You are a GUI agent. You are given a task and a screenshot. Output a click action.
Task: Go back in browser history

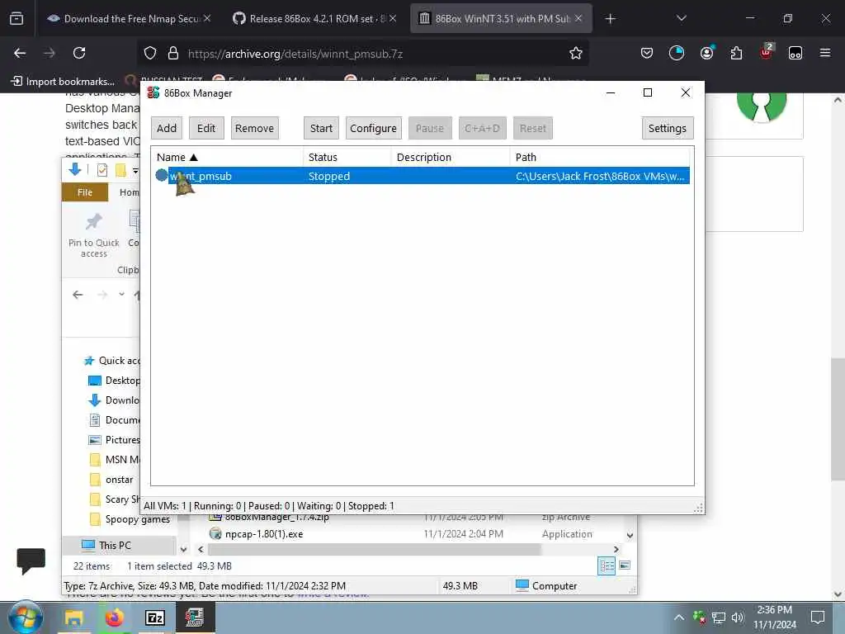[x=20, y=53]
